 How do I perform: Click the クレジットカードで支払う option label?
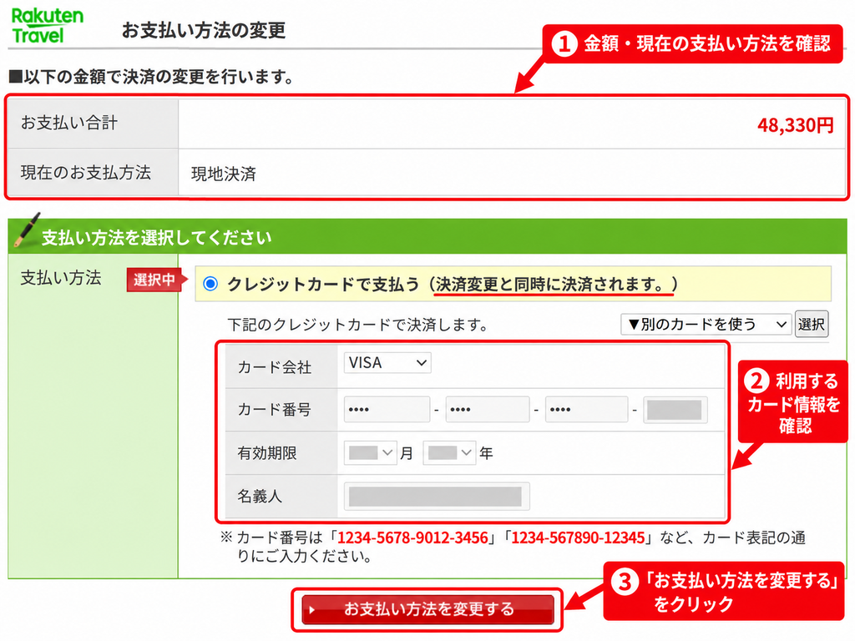point(323,284)
